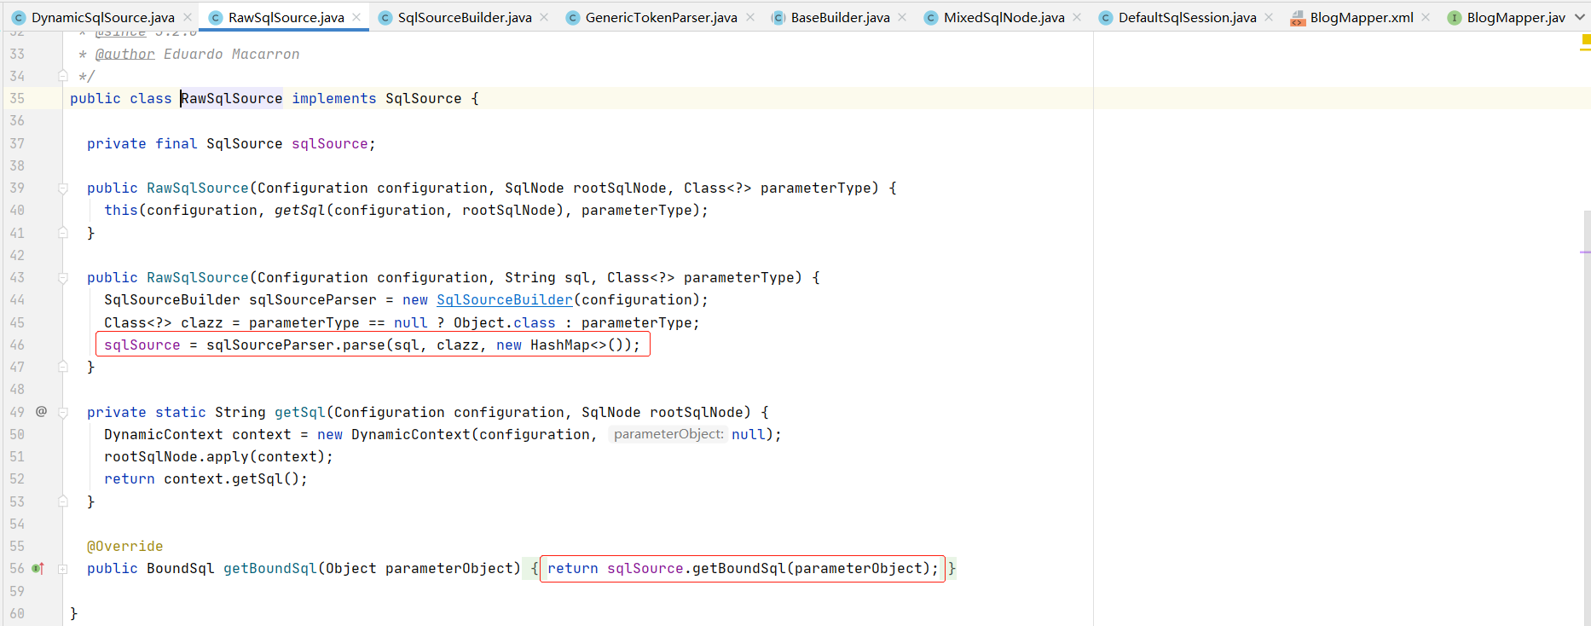Click the implements-method gutter icon on line 56

tap(38, 568)
